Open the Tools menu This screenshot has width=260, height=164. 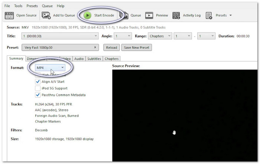click(18, 6)
